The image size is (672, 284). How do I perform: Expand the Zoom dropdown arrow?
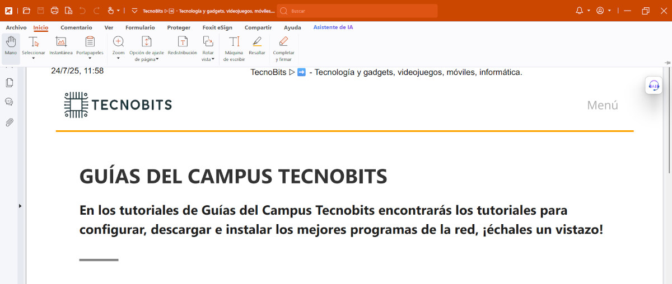[x=118, y=58]
